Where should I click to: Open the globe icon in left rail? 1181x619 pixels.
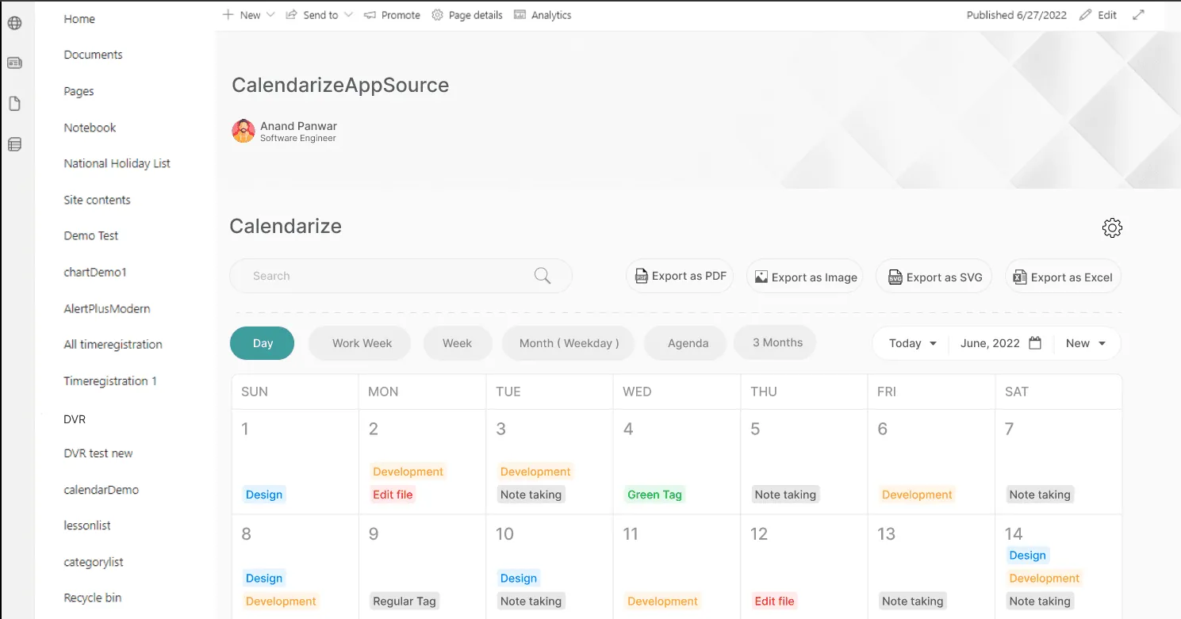[14, 23]
